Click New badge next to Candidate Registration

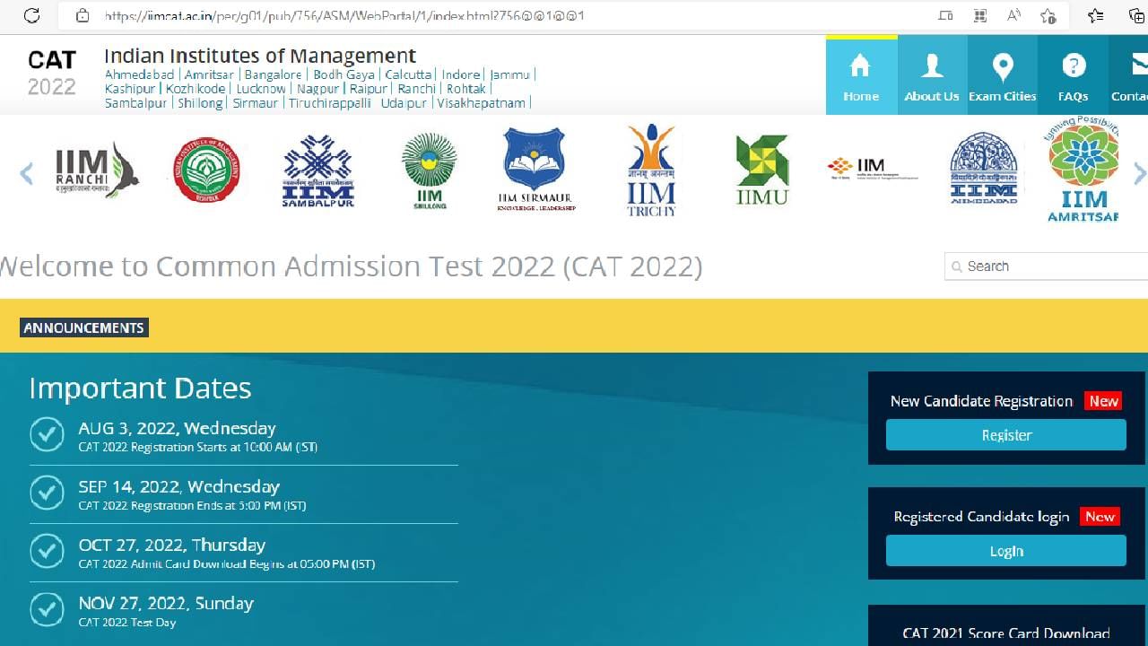1104,401
